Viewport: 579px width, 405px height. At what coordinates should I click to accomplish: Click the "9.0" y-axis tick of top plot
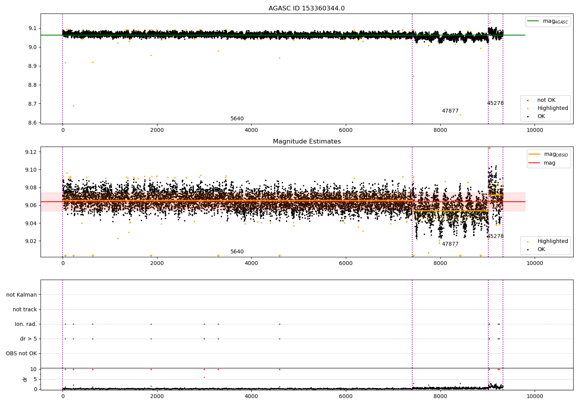click(x=32, y=47)
